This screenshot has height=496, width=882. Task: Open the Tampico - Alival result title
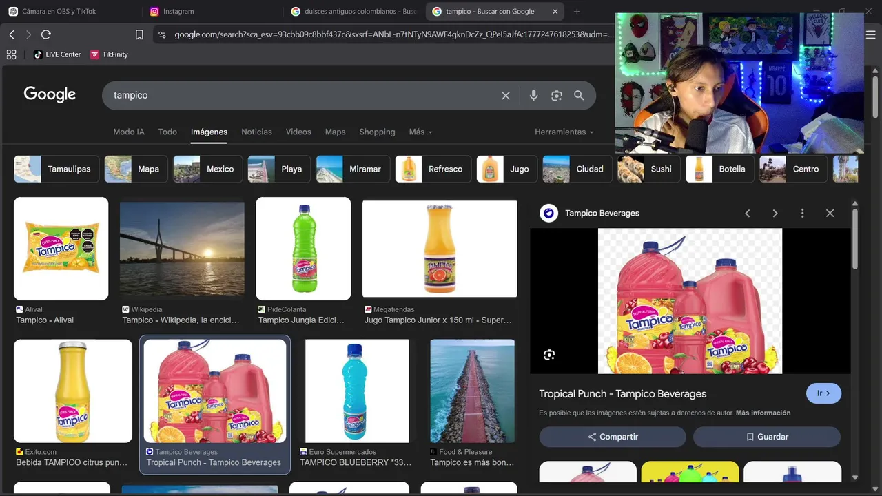pyautogui.click(x=45, y=320)
